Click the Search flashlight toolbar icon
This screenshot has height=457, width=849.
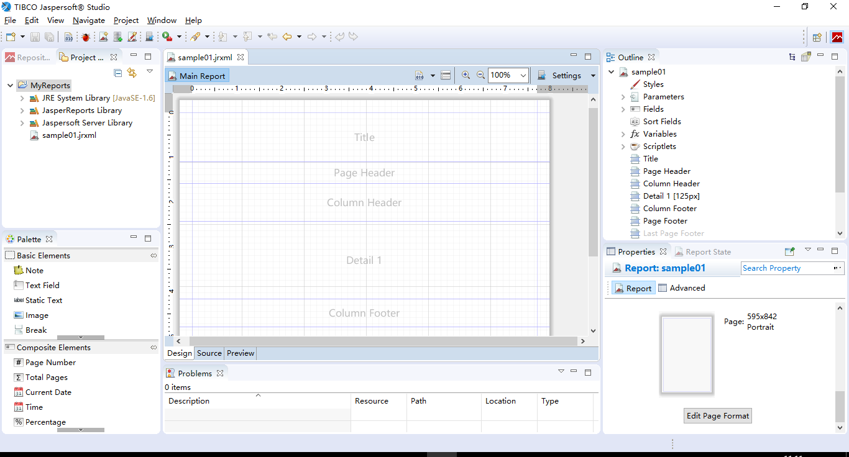coord(195,37)
